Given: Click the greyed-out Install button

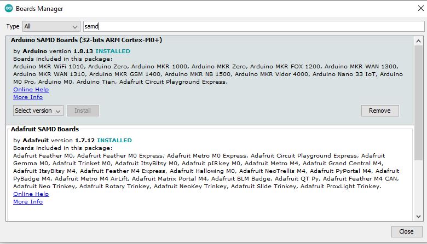Looking at the screenshot, I should (83, 111).
